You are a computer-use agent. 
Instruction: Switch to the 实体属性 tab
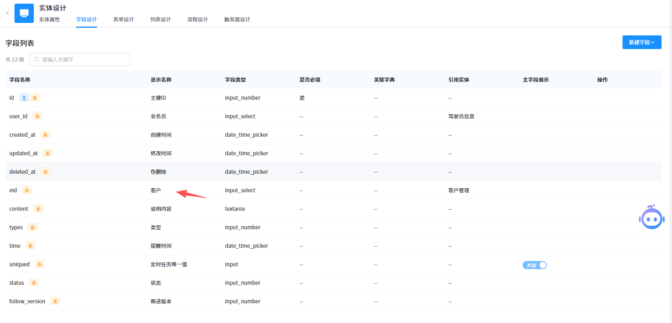(49, 19)
